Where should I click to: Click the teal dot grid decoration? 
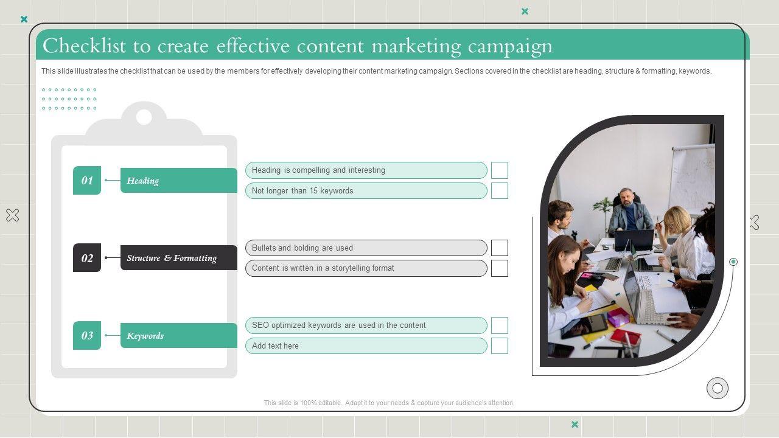(x=69, y=99)
